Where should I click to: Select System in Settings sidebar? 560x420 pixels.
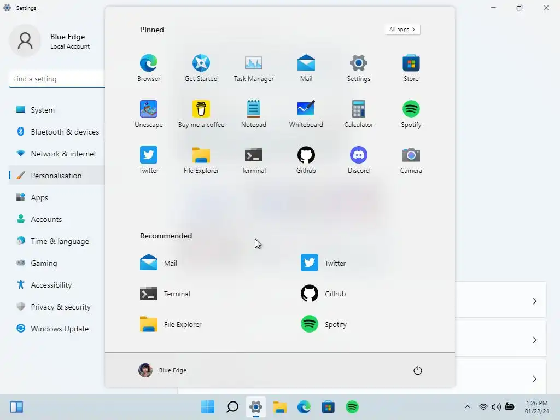click(56, 109)
